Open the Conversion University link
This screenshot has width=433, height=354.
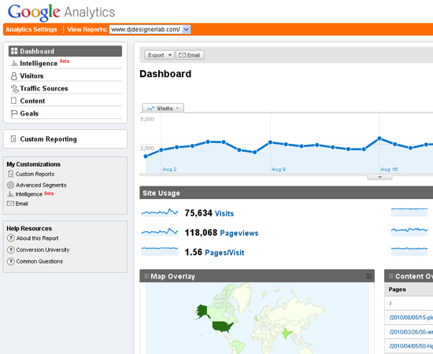click(43, 249)
